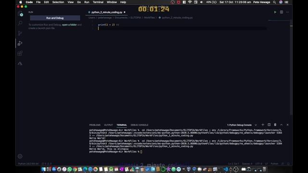Open the Apple menu
The image size is (308, 173).
tap(21, 2)
